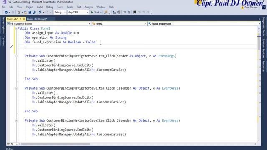Click the Open File folder icon
This screenshot has height=150, width=267.
pyautogui.click(x=25, y=12)
